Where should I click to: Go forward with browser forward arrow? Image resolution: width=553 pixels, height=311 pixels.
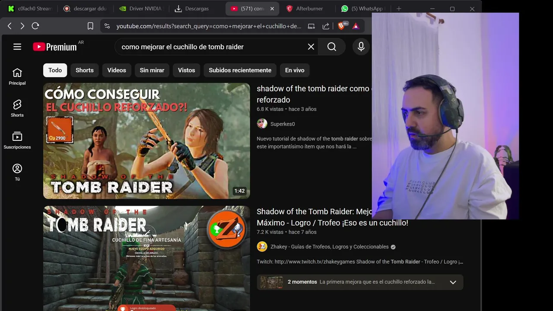coord(22,26)
